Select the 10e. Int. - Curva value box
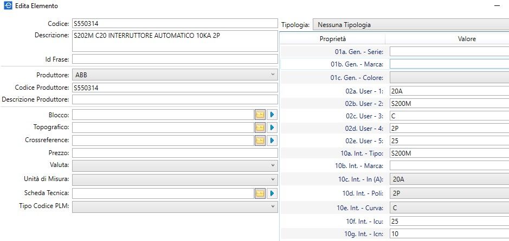The width and height of the screenshot is (509, 241). pyautogui.click(x=449, y=207)
